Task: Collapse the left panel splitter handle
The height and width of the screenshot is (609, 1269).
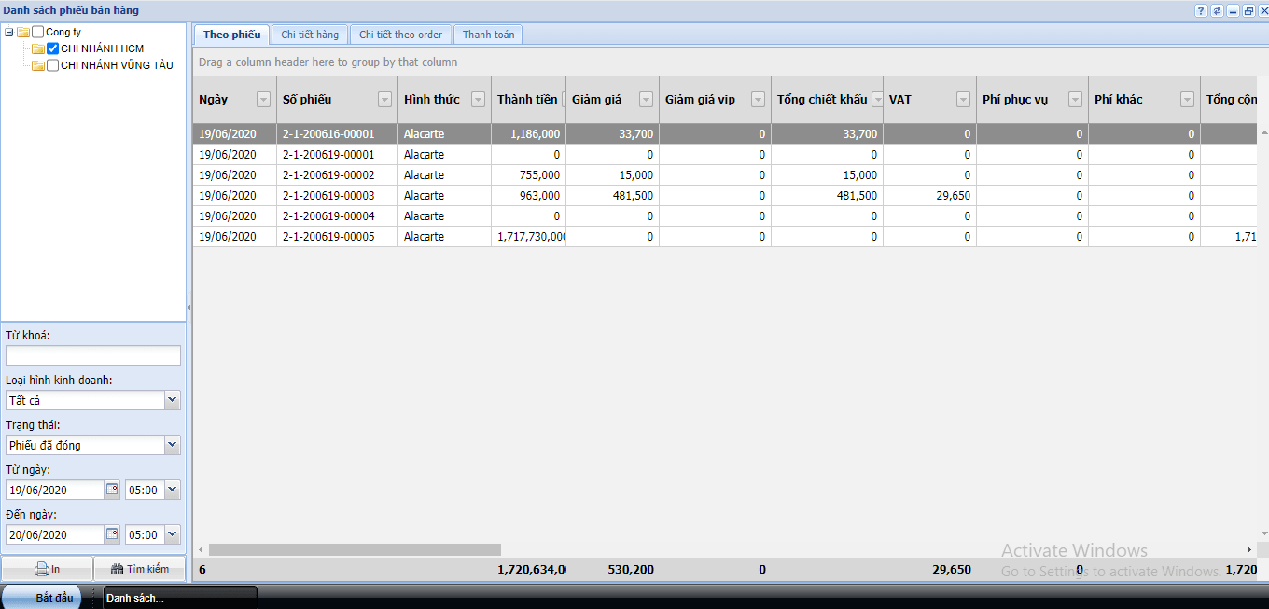Action: pyautogui.click(x=189, y=306)
